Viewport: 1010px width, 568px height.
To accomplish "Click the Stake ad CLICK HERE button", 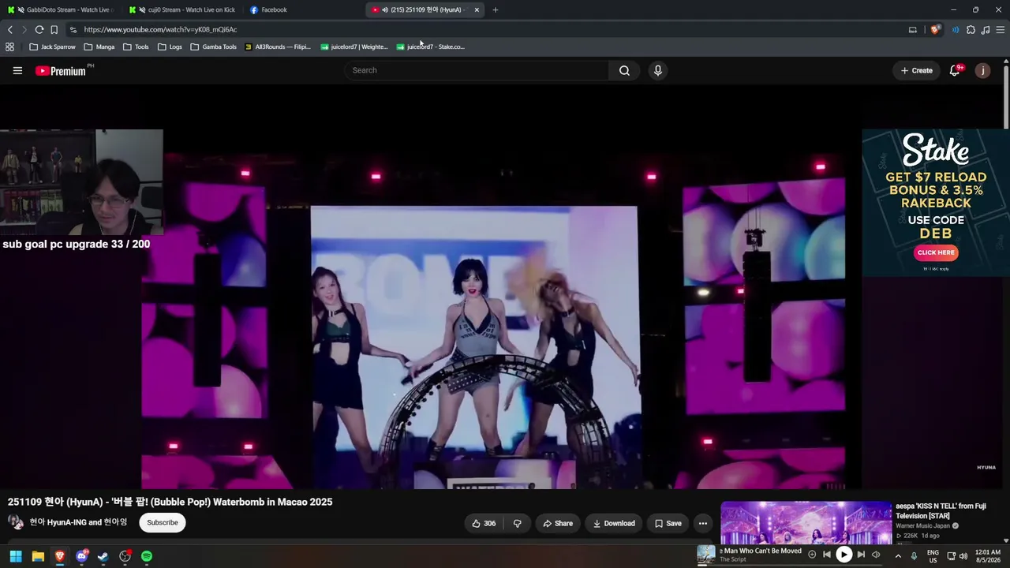I will tap(936, 252).
